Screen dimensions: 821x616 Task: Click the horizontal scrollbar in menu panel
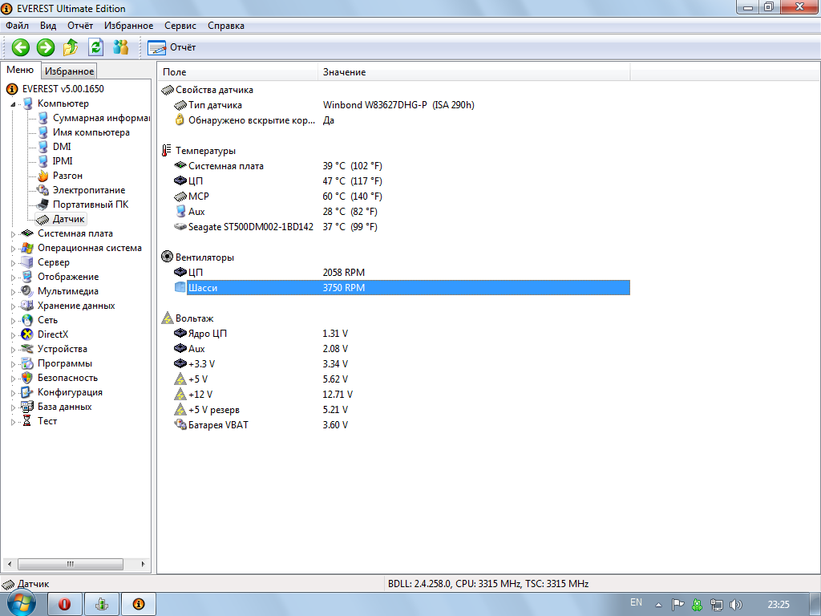tap(71, 564)
